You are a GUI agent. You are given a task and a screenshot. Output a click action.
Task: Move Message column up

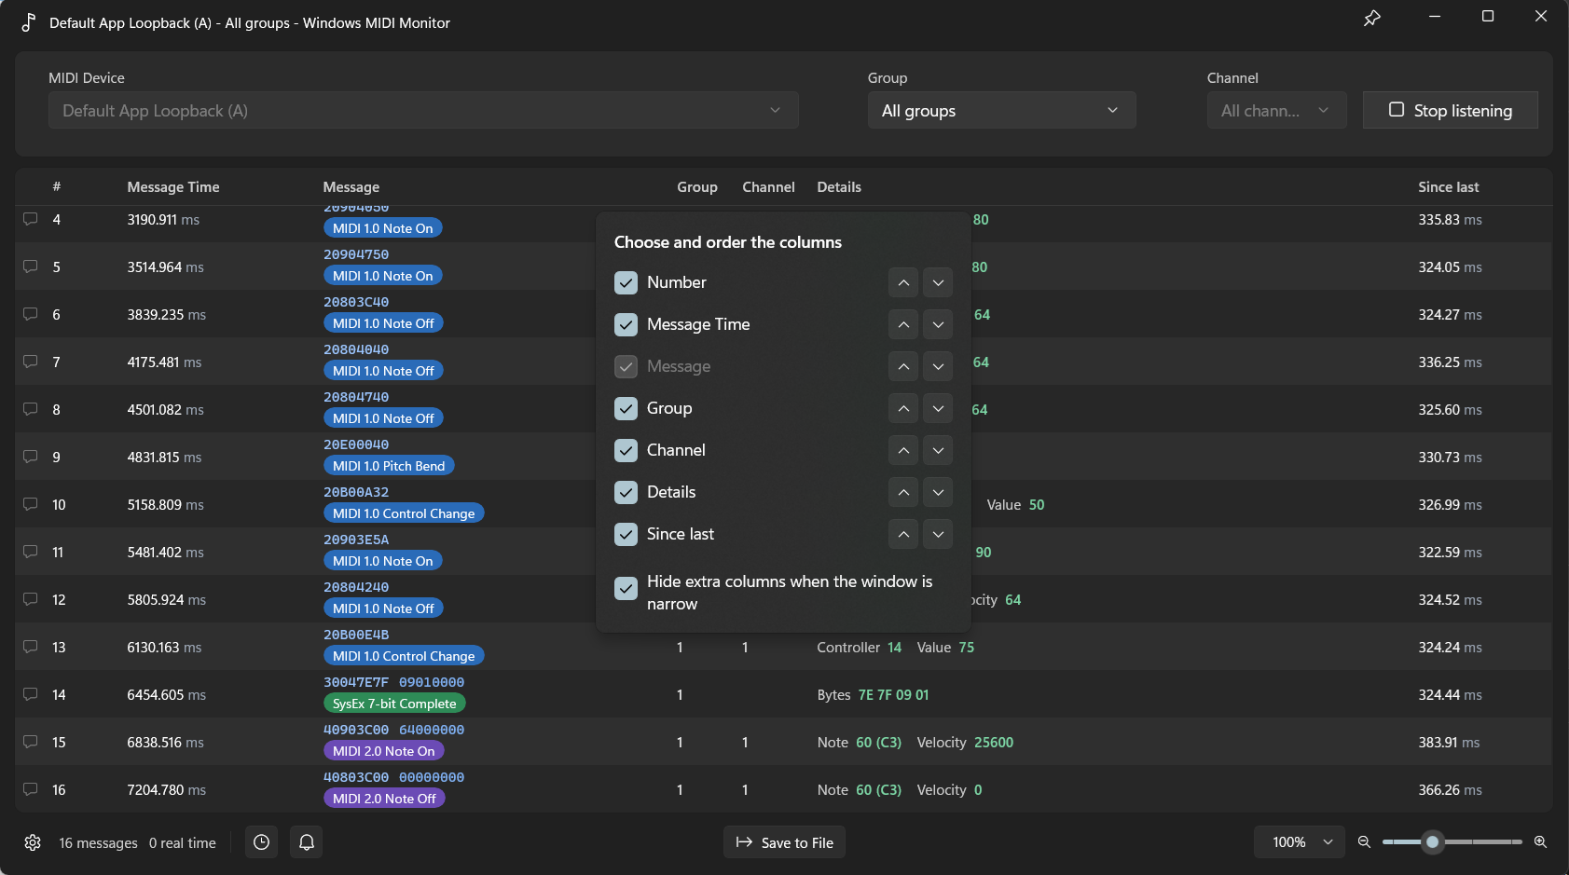(903, 366)
